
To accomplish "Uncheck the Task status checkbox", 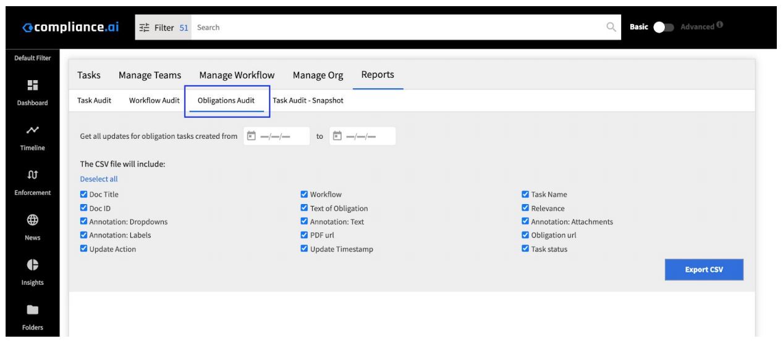I will coord(525,248).
